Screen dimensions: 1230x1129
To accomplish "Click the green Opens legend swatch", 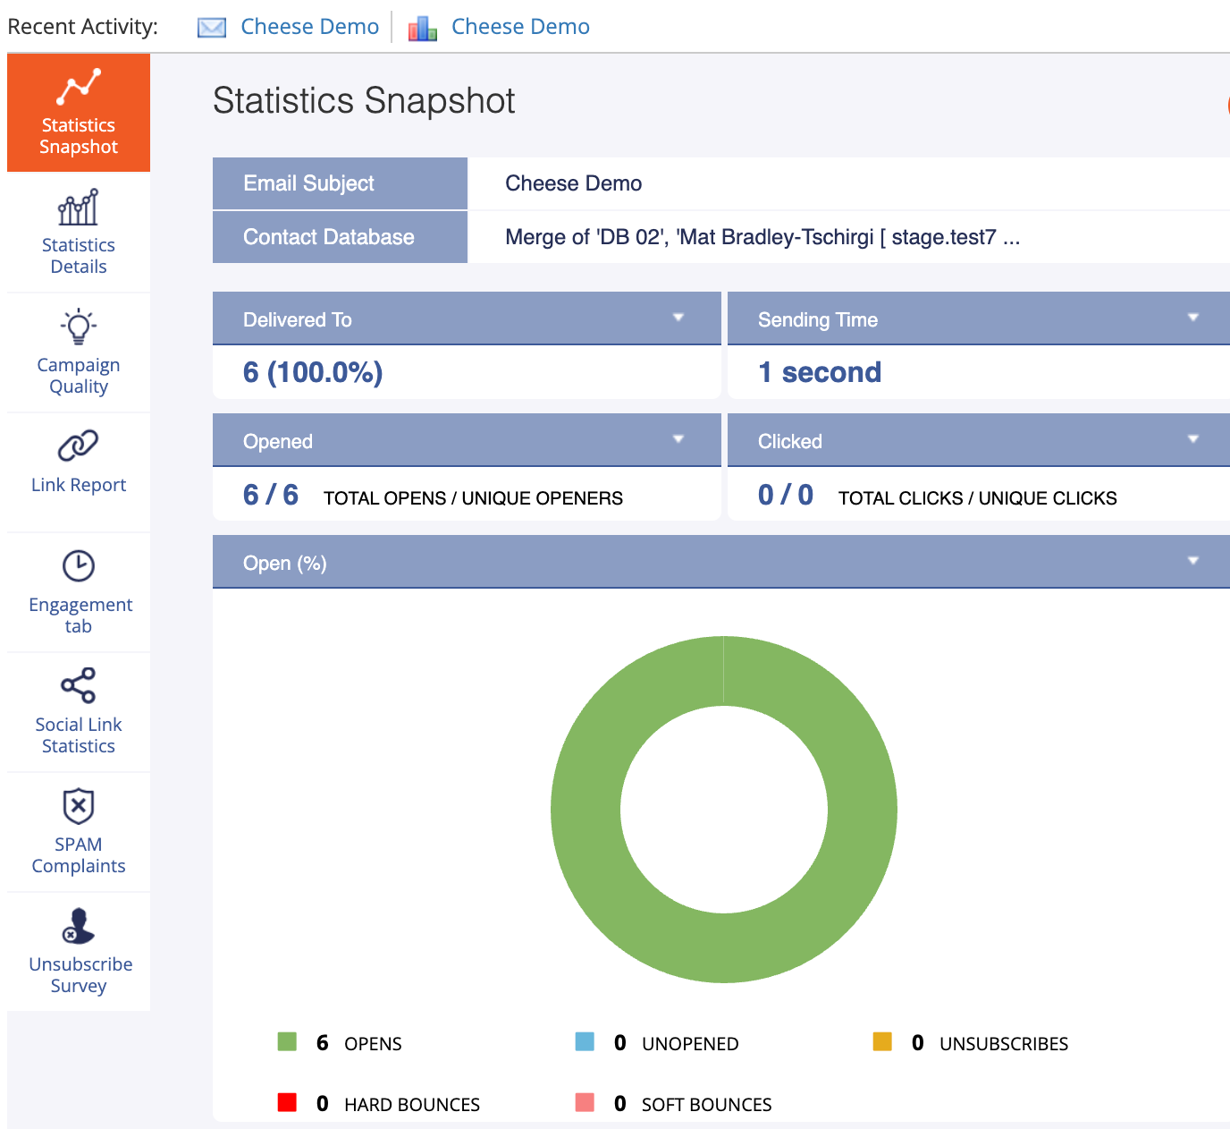I will pos(287,1041).
